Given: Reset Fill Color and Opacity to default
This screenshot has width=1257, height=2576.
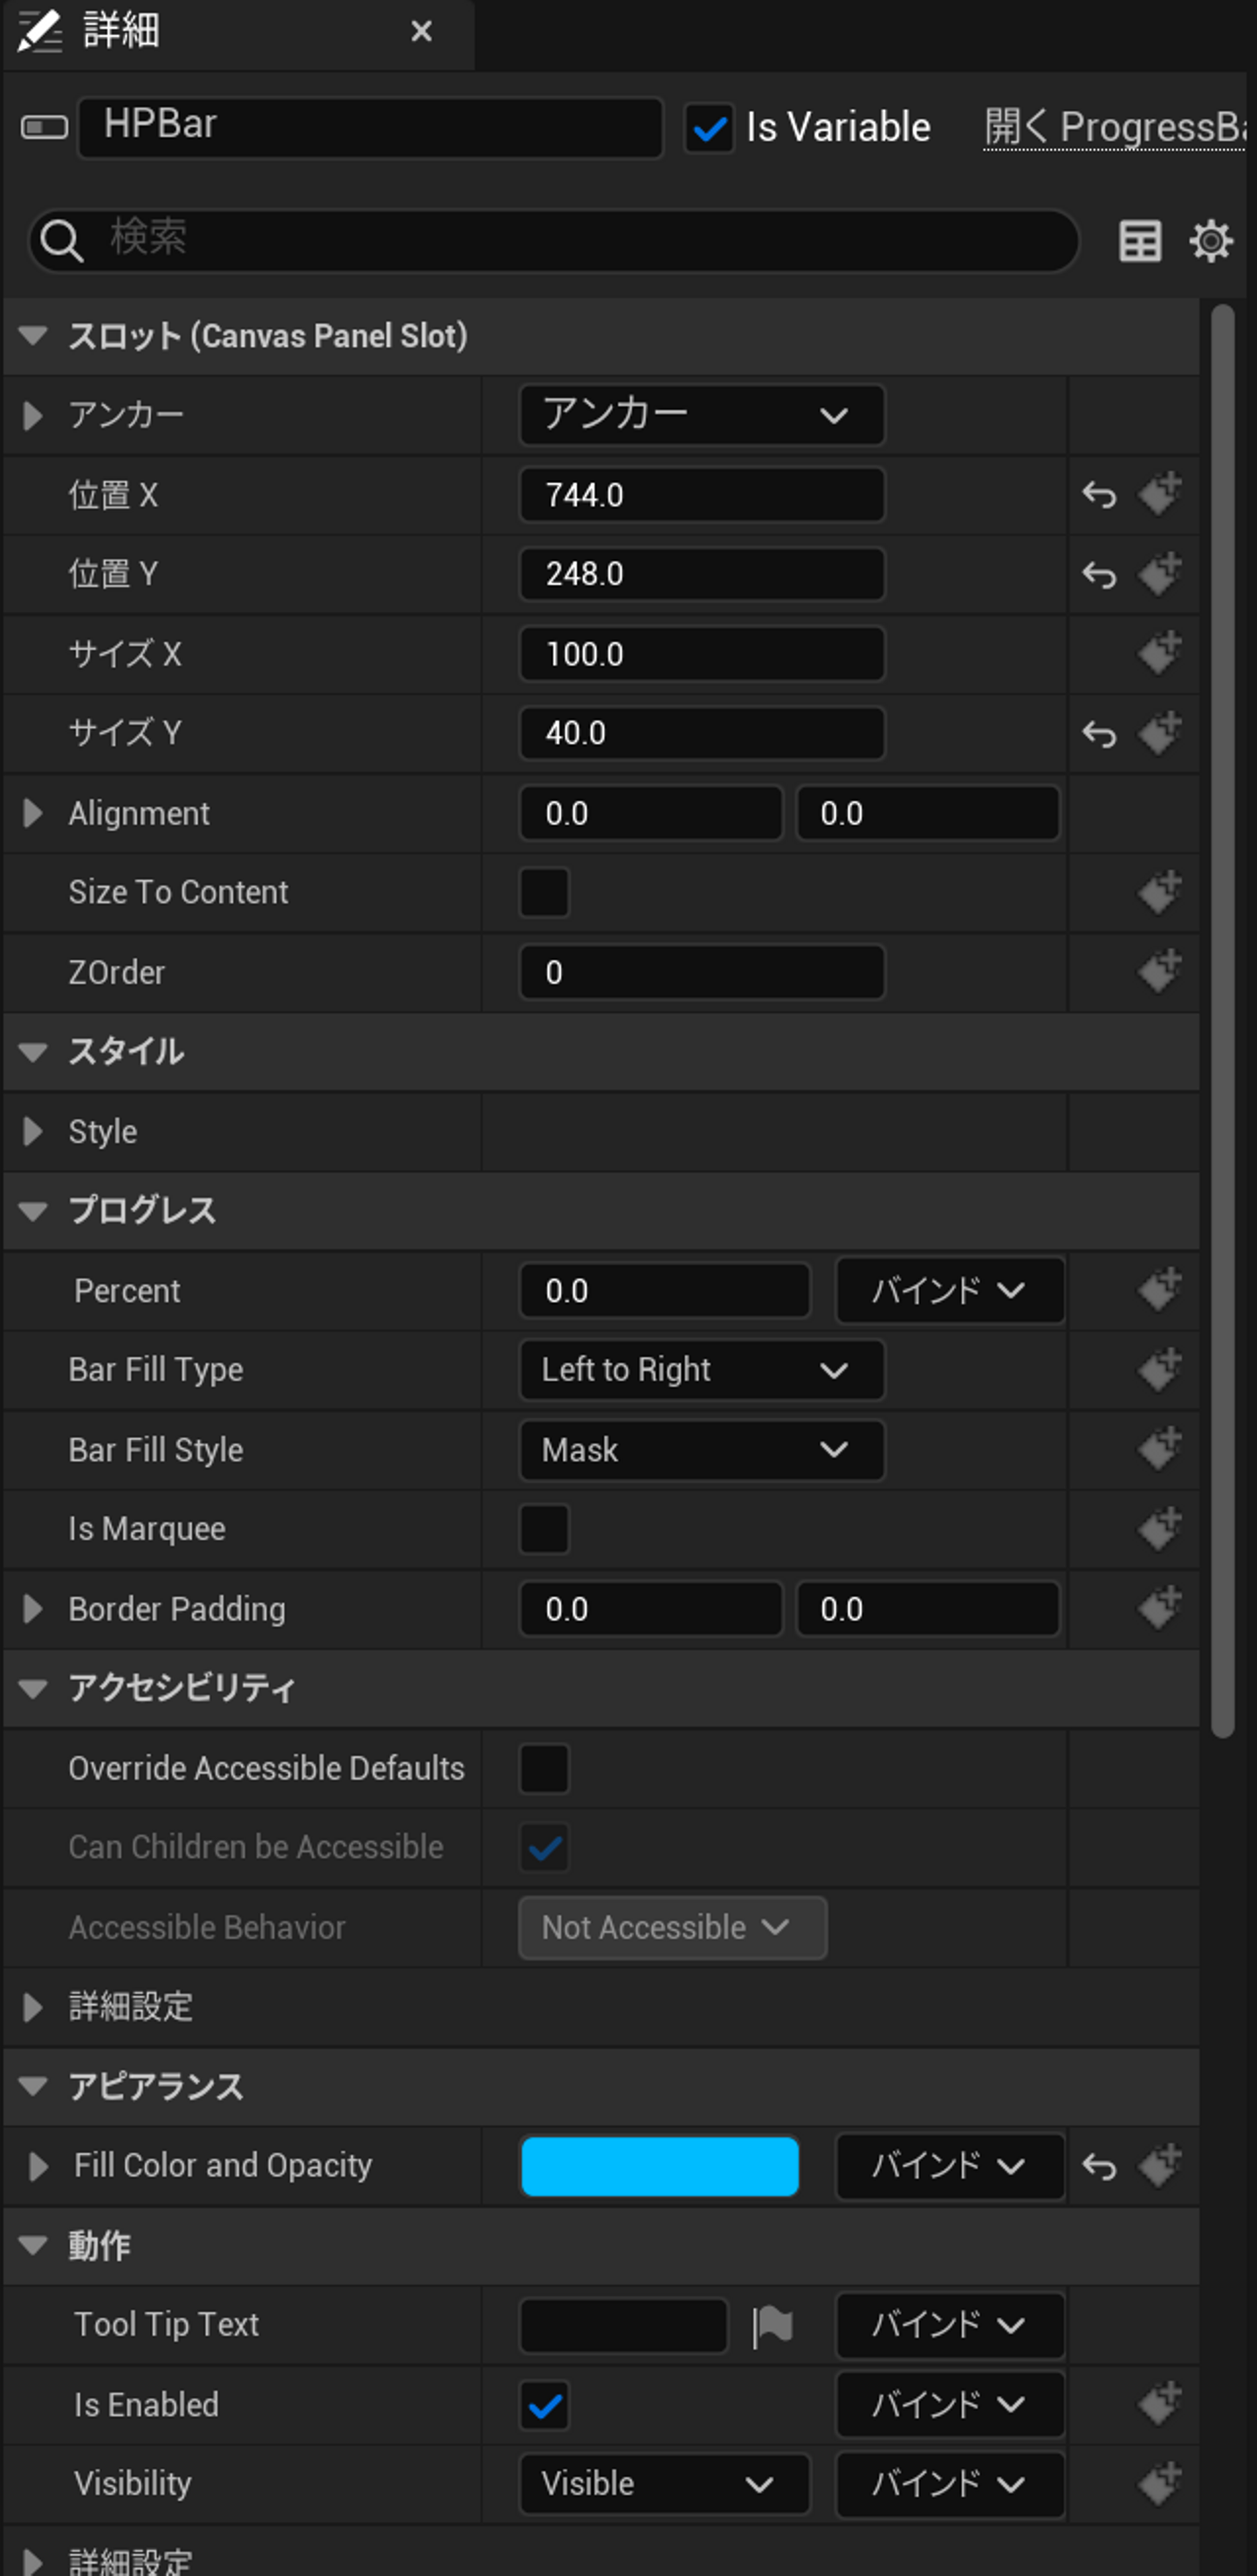Looking at the screenshot, I should pyautogui.click(x=1099, y=2167).
